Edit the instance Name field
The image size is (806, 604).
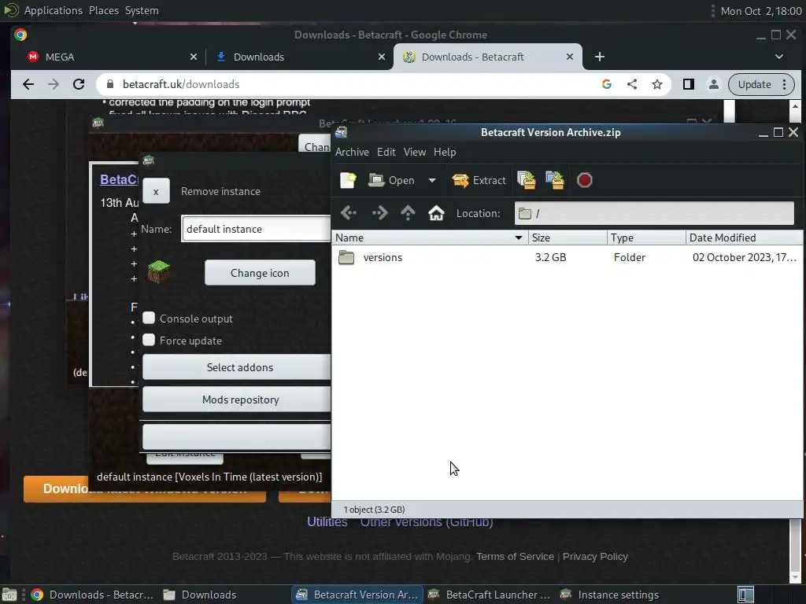[256, 229]
